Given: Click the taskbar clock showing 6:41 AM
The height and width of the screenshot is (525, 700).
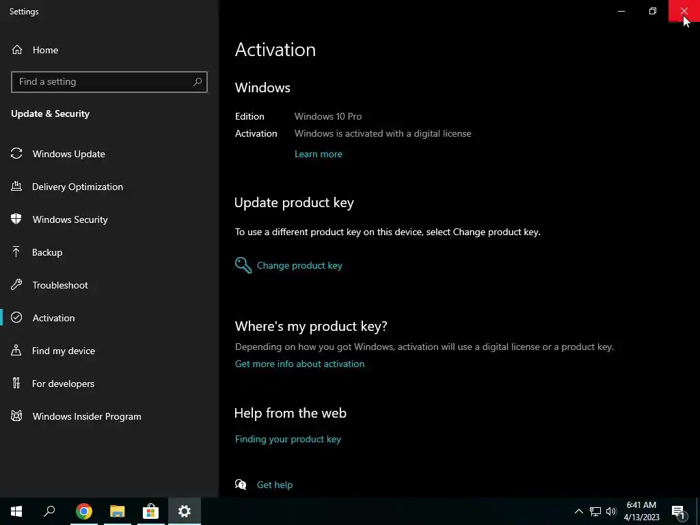Looking at the screenshot, I should 641,511.
